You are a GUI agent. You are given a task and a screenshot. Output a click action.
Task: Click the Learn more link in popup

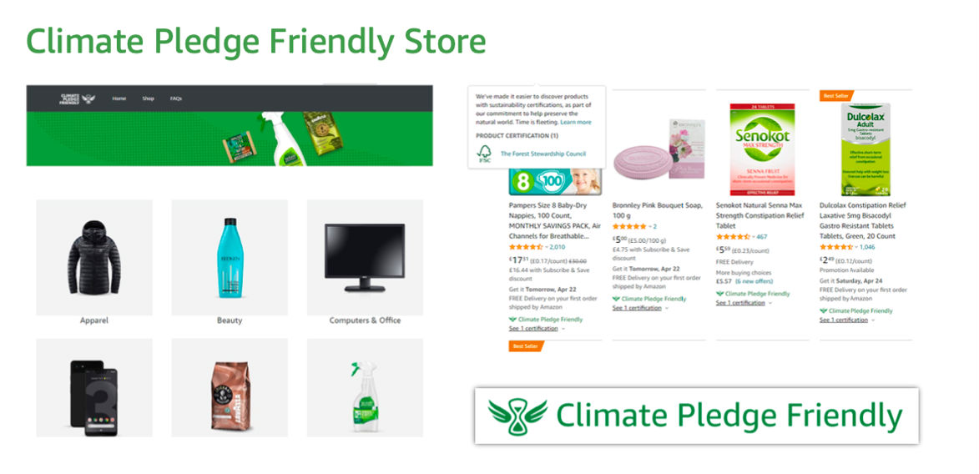pyautogui.click(x=576, y=123)
